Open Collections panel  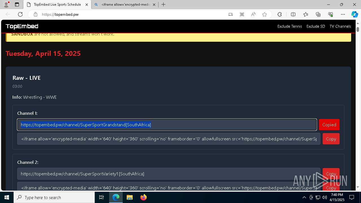pyautogui.click(x=318, y=14)
